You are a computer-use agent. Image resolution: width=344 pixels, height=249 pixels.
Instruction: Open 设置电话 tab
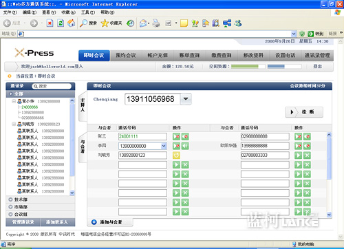(x=285, y=56)
